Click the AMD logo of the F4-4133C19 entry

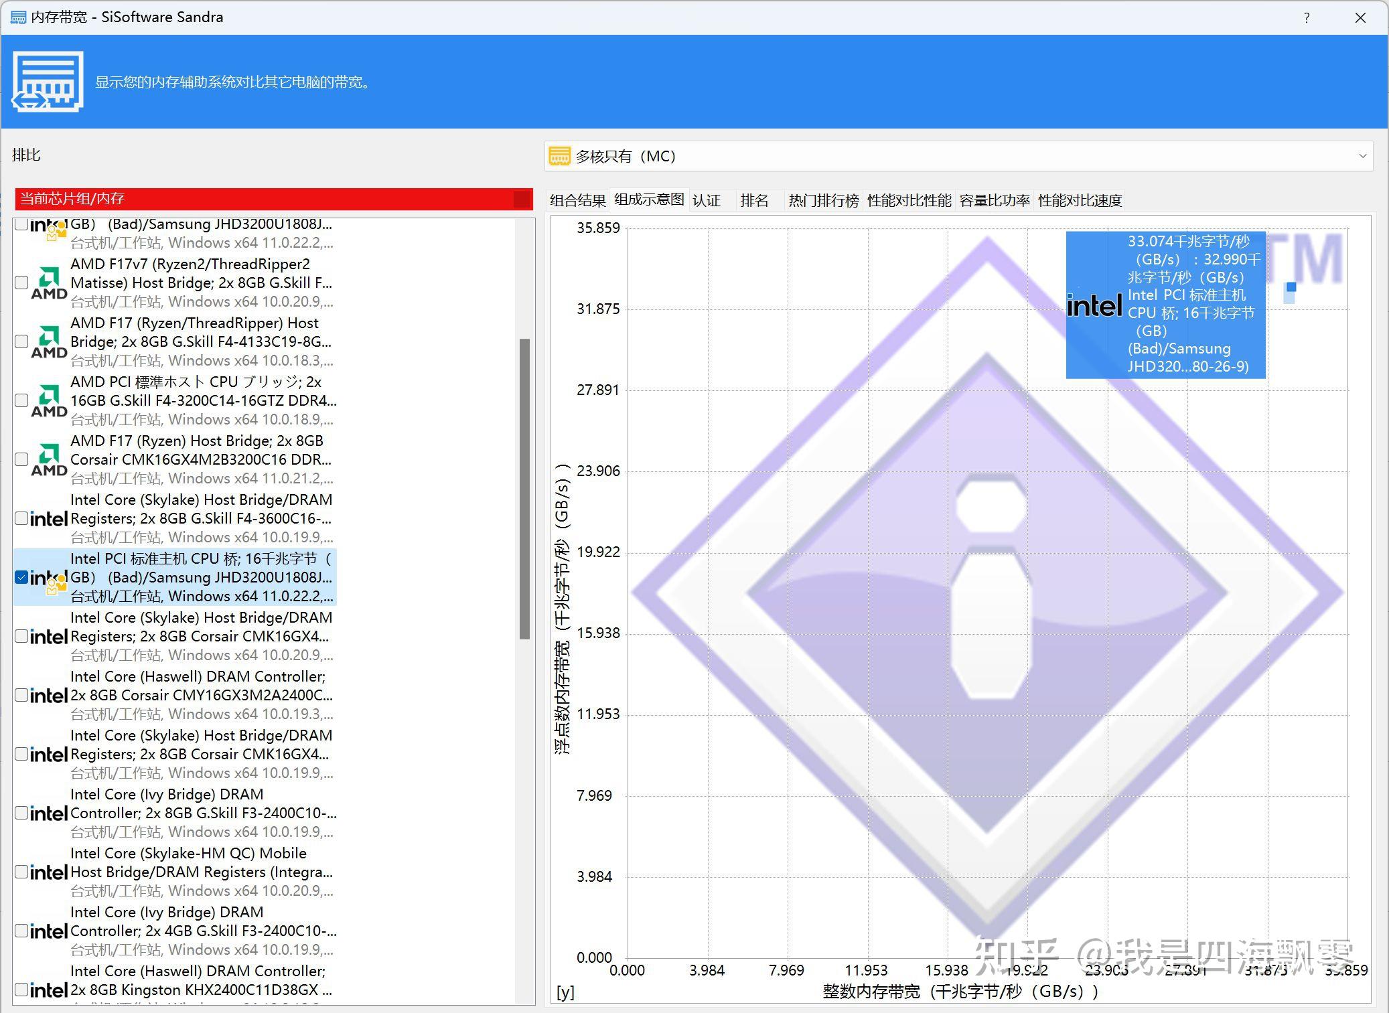click(49, 341)
